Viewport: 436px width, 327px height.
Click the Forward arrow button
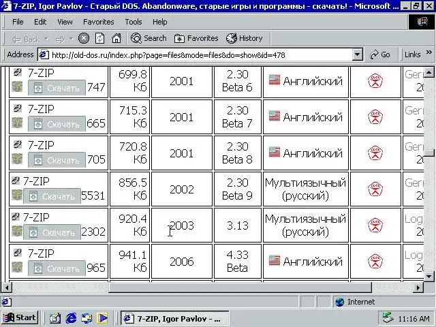(x=60, y=40)
